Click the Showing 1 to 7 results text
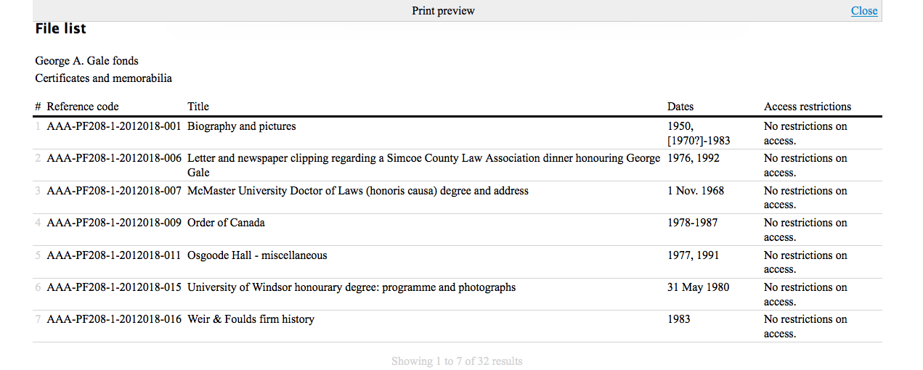This screenshot has height=370, width=923. [x=457, y=361]
